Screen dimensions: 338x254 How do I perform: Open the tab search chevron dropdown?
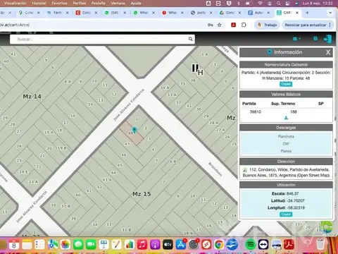click(330, 13)
